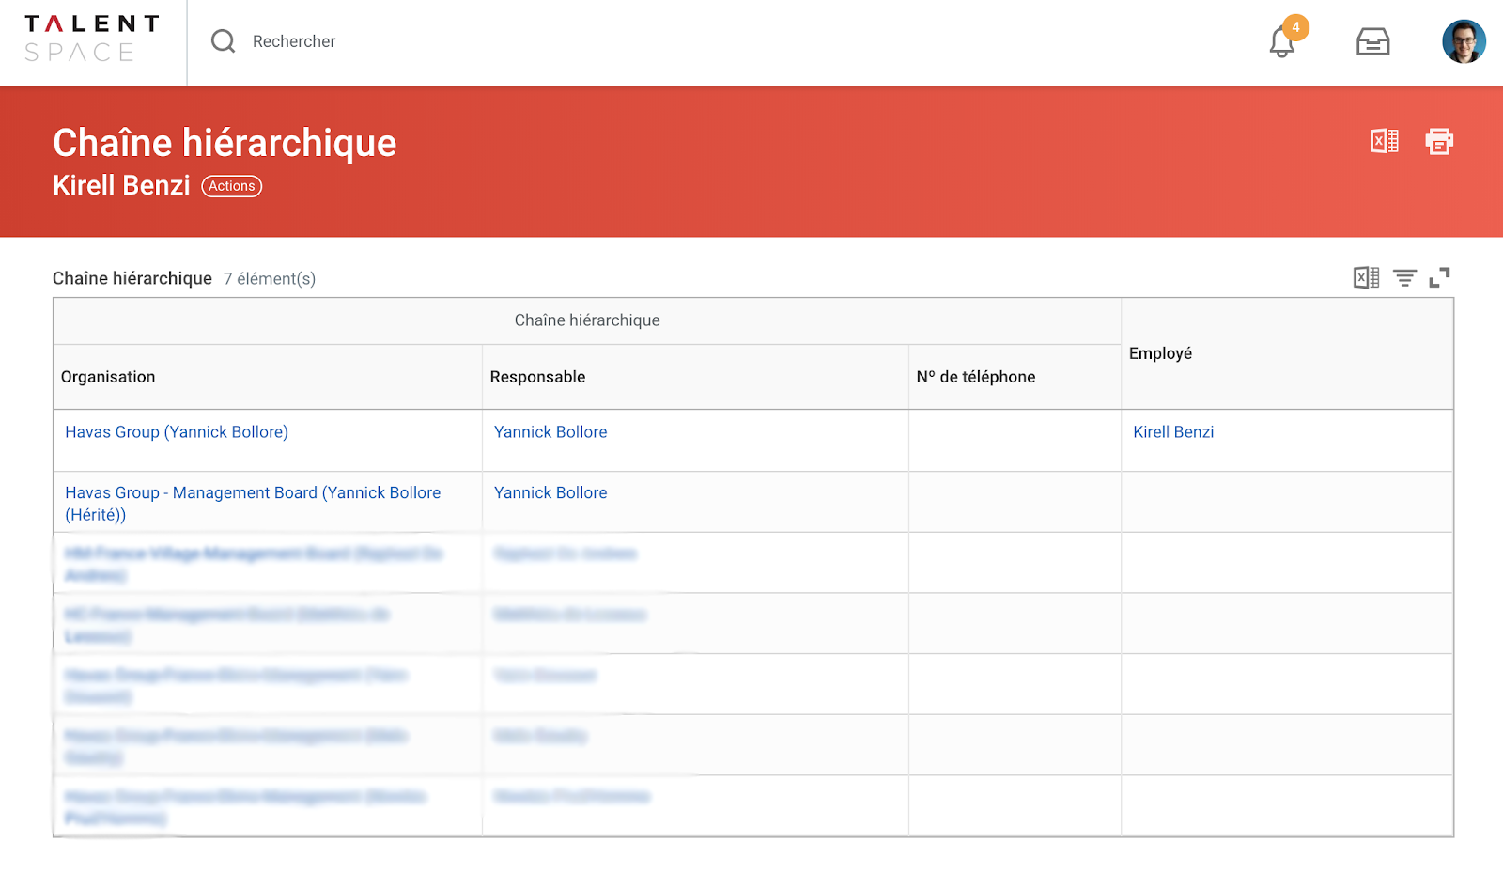Open the inbox tray icon
This screenshot has width=1503, height=889.
pos(1372,41)
